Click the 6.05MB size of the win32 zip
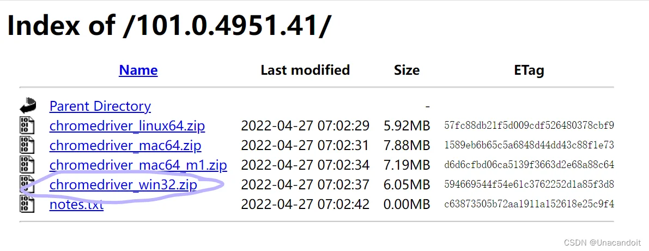649x251 pixels. 407,185
